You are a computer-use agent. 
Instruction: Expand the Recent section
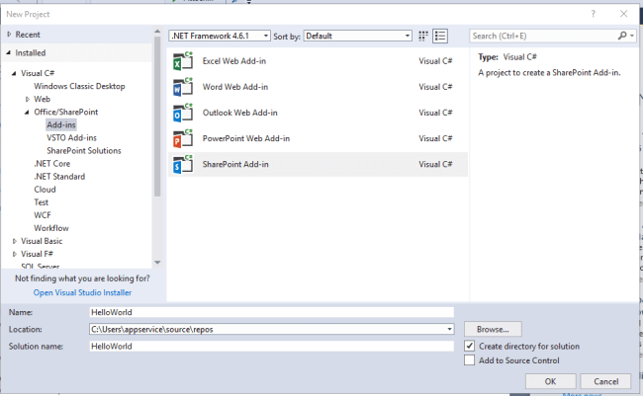pos(9,35)
